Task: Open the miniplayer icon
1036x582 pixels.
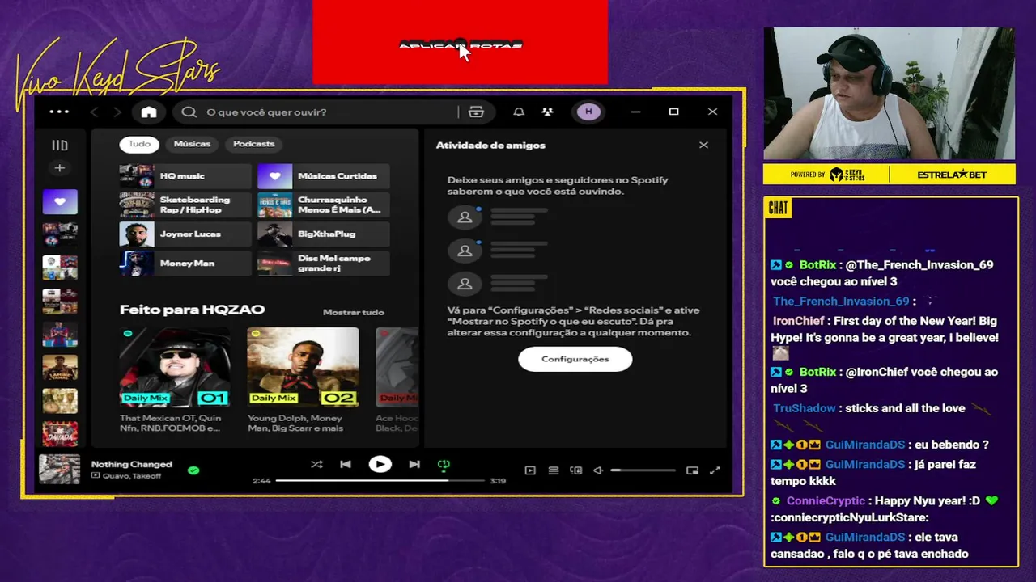Action: (692, 470)
